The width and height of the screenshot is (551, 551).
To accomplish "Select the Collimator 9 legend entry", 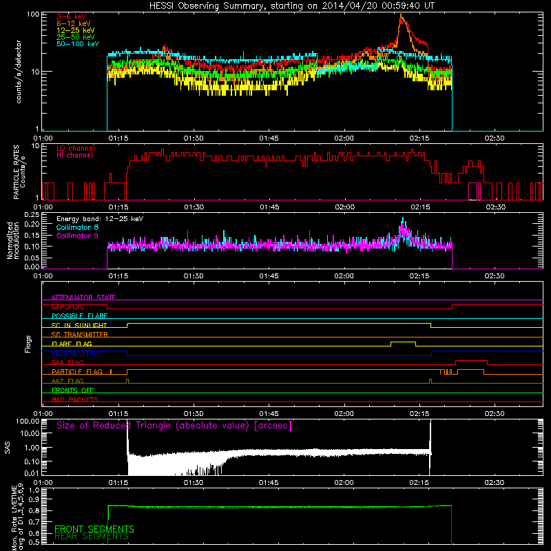I will (77, 236).
